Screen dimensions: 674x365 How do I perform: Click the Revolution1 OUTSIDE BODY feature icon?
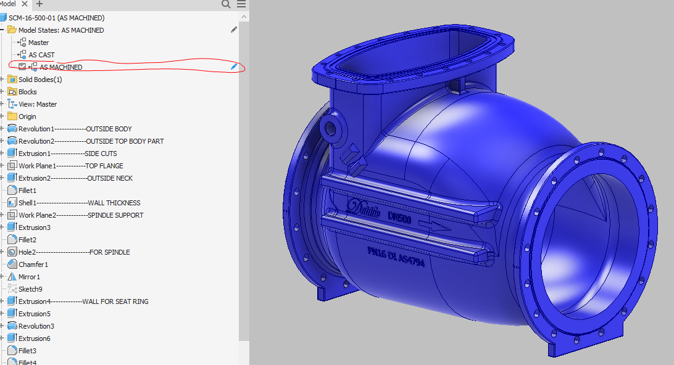pos(12,129)
